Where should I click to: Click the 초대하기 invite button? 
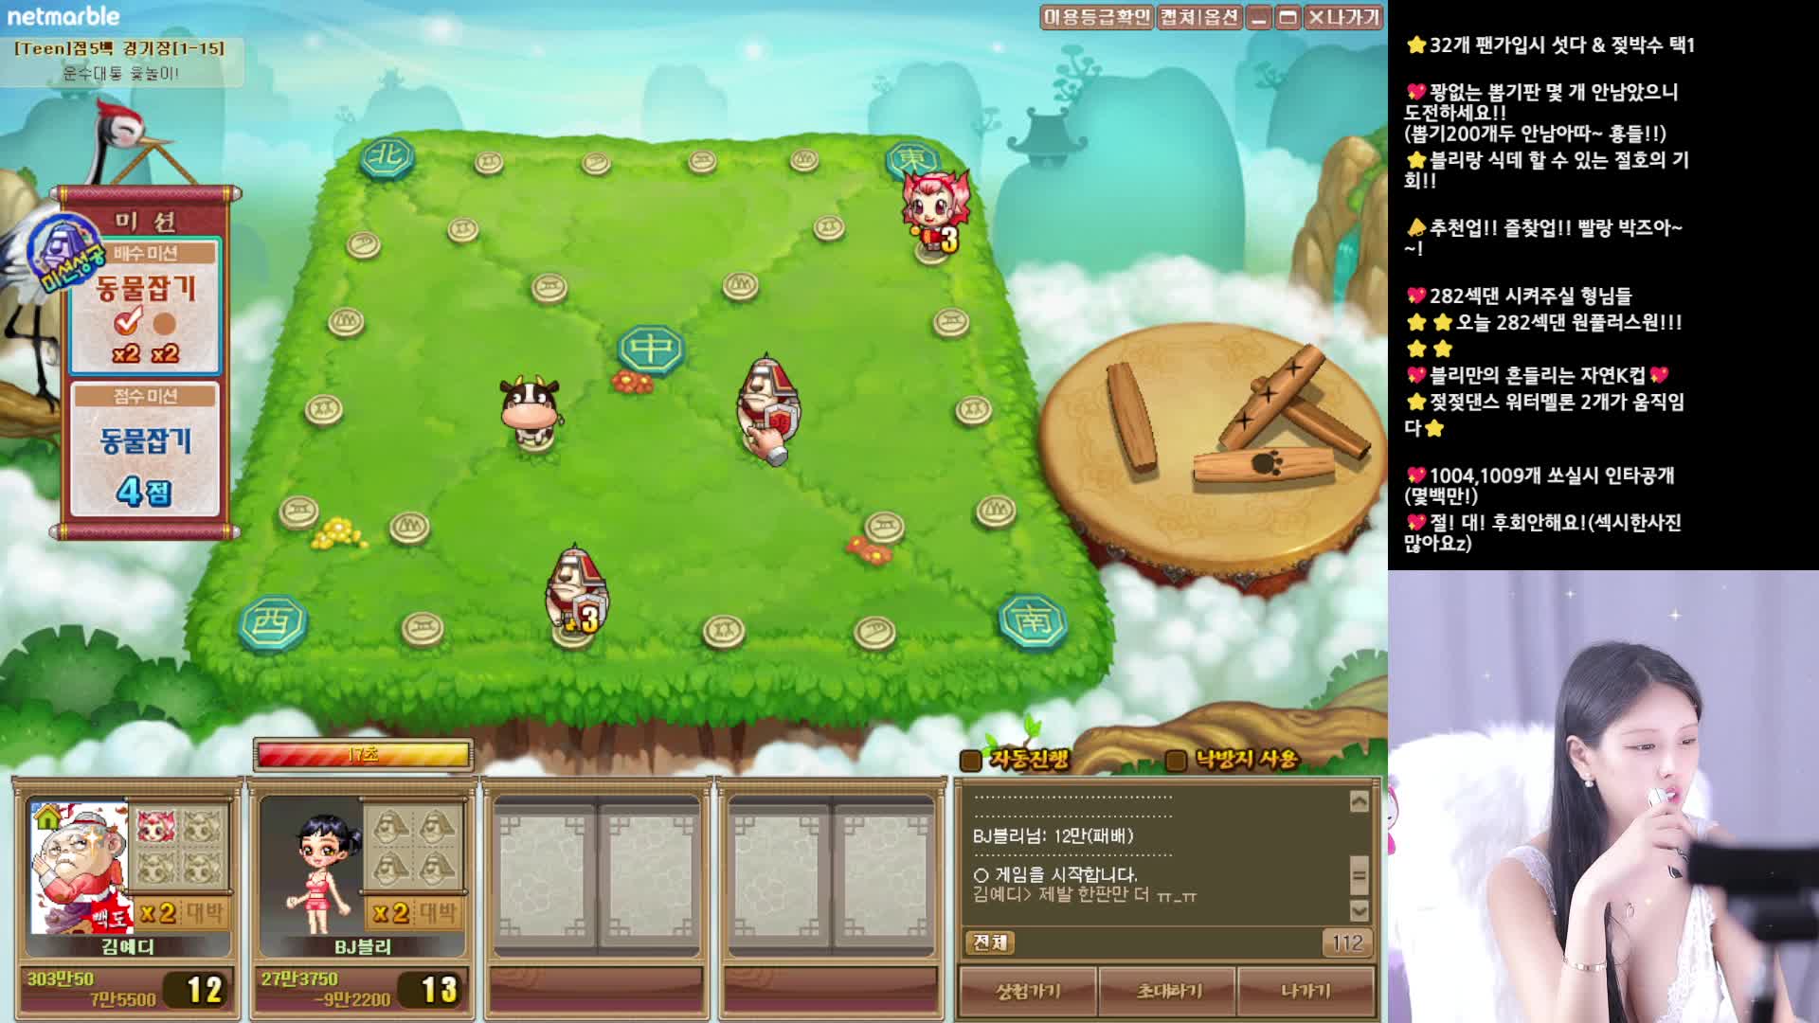[1168, 991]
